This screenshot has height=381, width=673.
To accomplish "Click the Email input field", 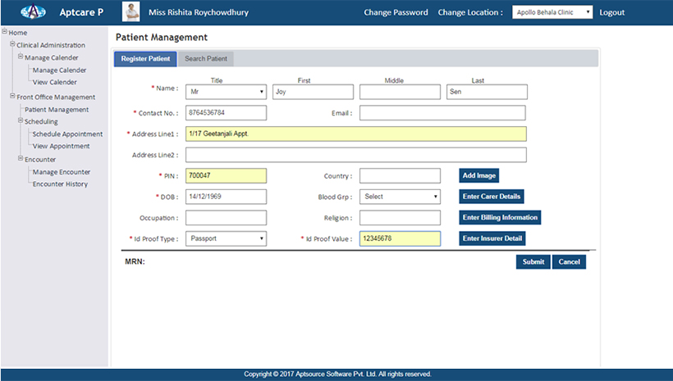I will point(442,113).
